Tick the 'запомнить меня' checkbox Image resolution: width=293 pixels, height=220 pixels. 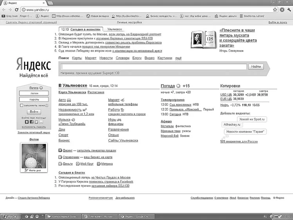point(22,105)
